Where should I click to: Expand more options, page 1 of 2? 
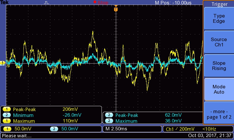219,114
